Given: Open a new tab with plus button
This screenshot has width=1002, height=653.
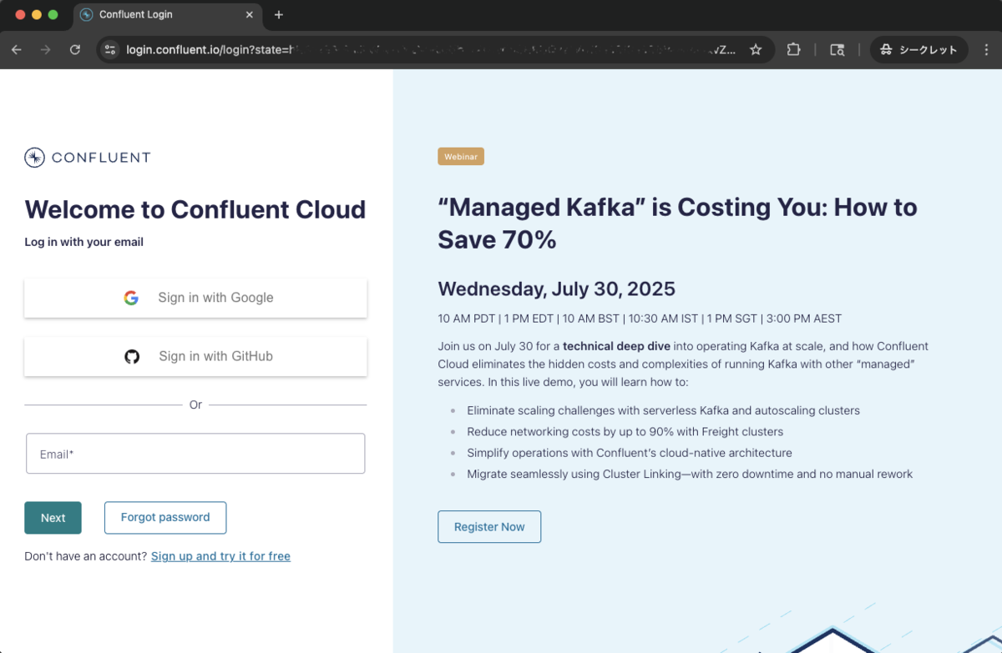Looking at the screenshot, I should point(279,15).
